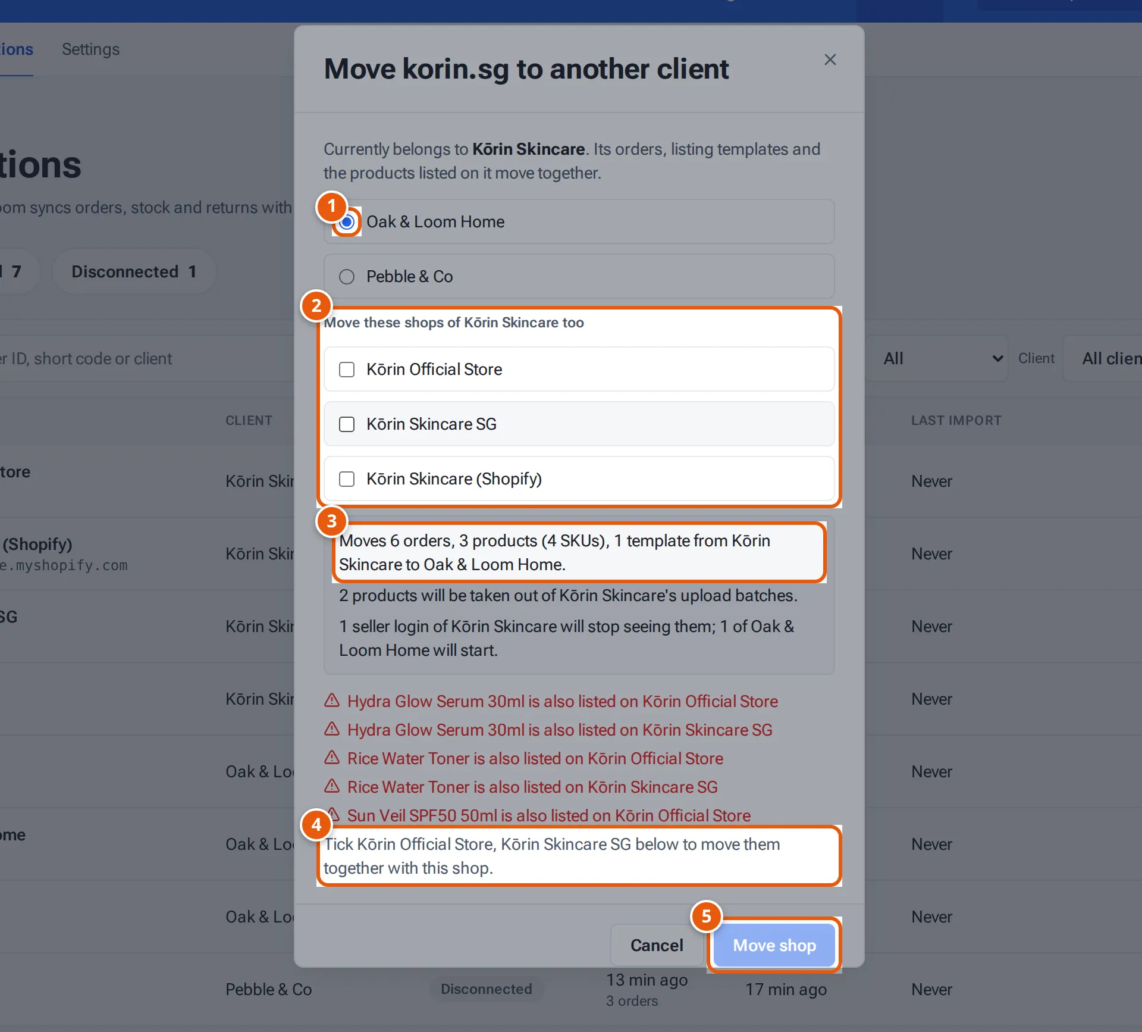Select the Oak & Loom Home radio option
Screen dimensions: 1142x1032
347,222
